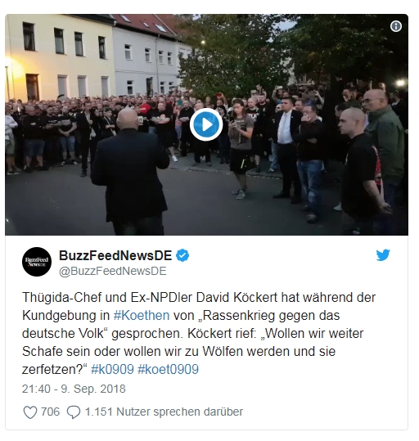This screenshot has width=419, height=441.
Task: Play the embedded rally video
Action: pyautogui.click(x=206, y=124)
